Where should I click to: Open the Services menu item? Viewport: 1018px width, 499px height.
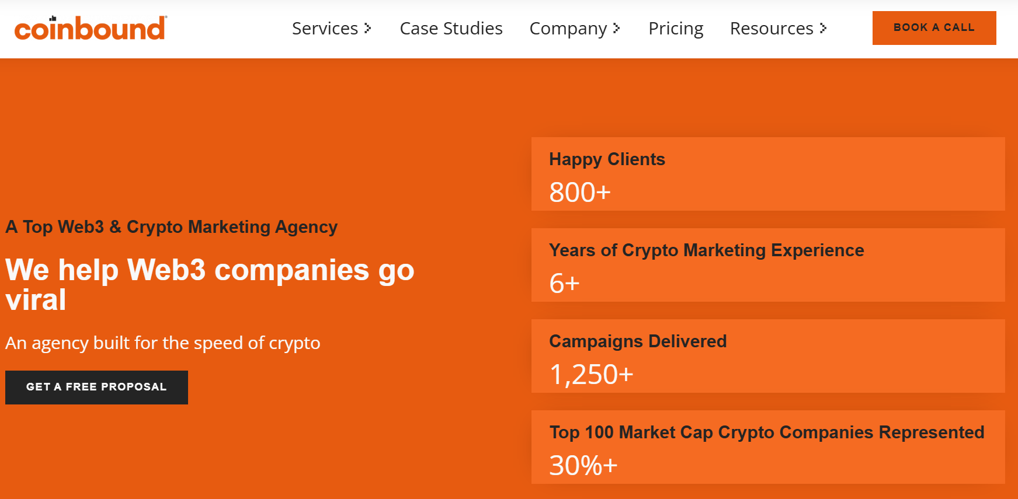[325, 28]
